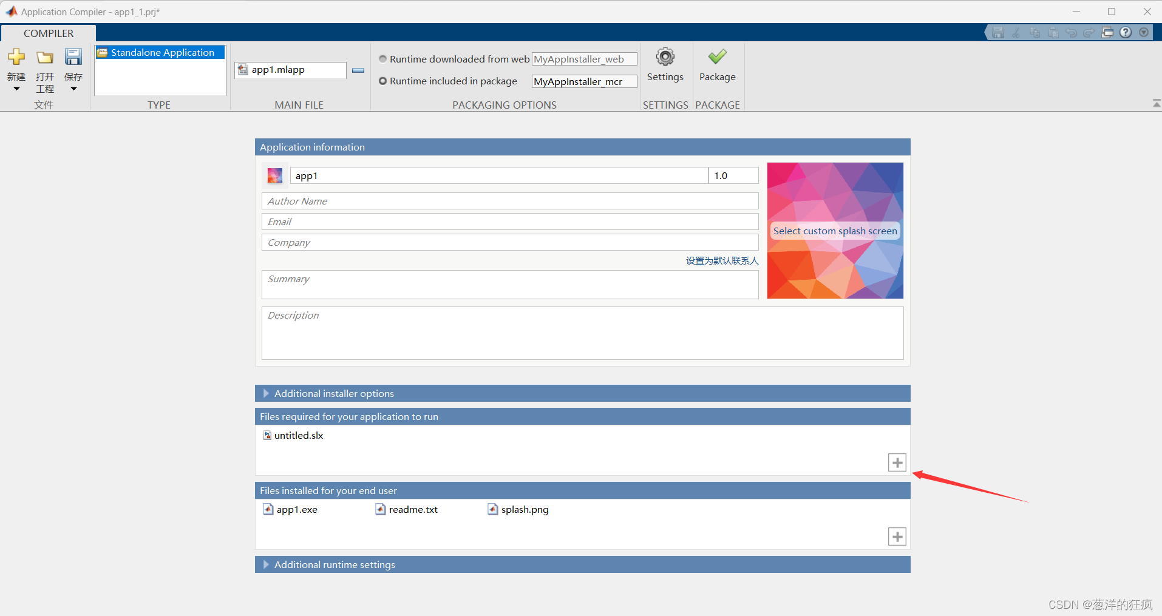
Task: Switch to the COMPILER ribbon tab
Action: tap(48, 33)
